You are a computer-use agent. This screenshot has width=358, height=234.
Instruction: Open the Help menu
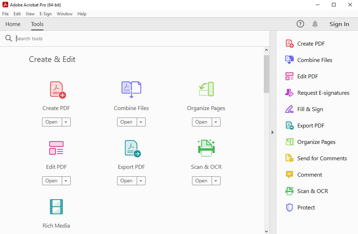click(82, 14)
